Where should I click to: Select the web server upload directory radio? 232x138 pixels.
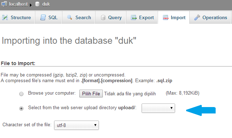pos(21,108)
